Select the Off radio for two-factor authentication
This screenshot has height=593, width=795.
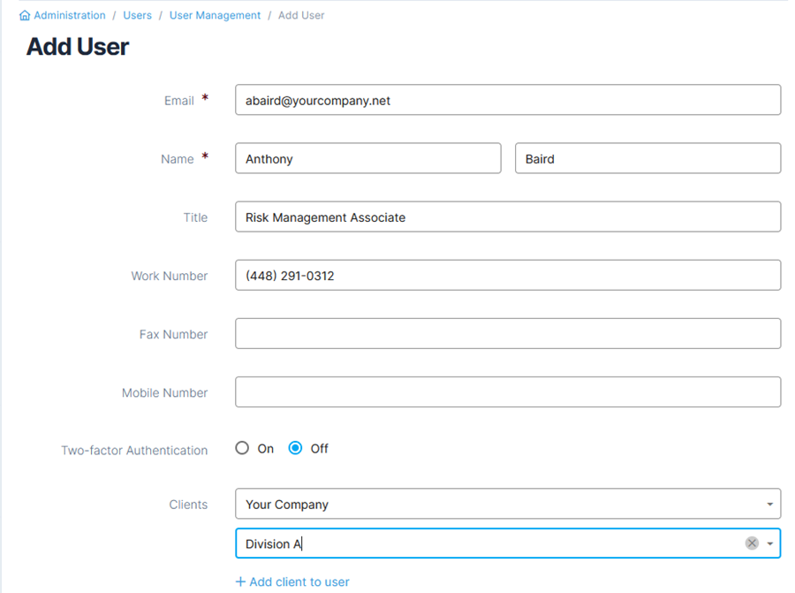[295, 448]
